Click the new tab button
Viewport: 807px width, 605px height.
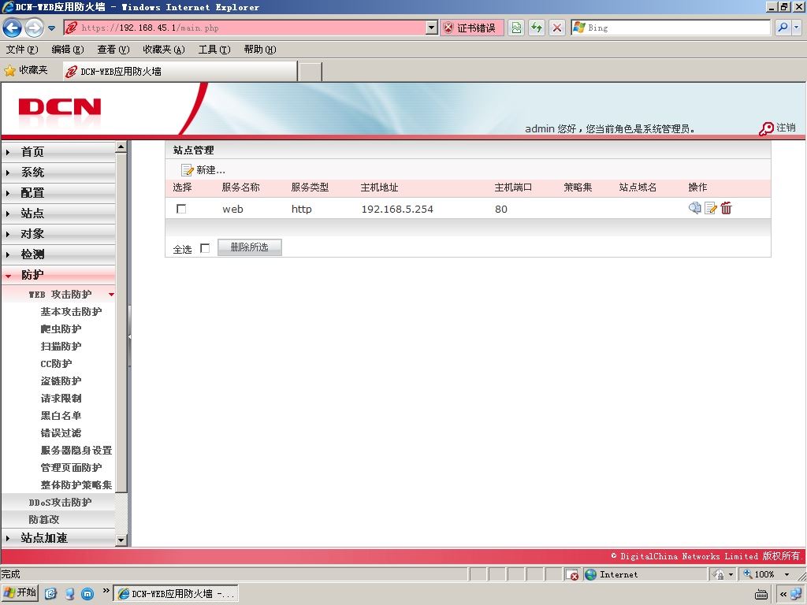click(x=311, y=72)
